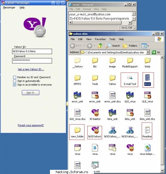The width and height of the screenshot is (166, 174).
Task: Click Get a new Yahoo! ID link
Action: click(x=31, y=69)
